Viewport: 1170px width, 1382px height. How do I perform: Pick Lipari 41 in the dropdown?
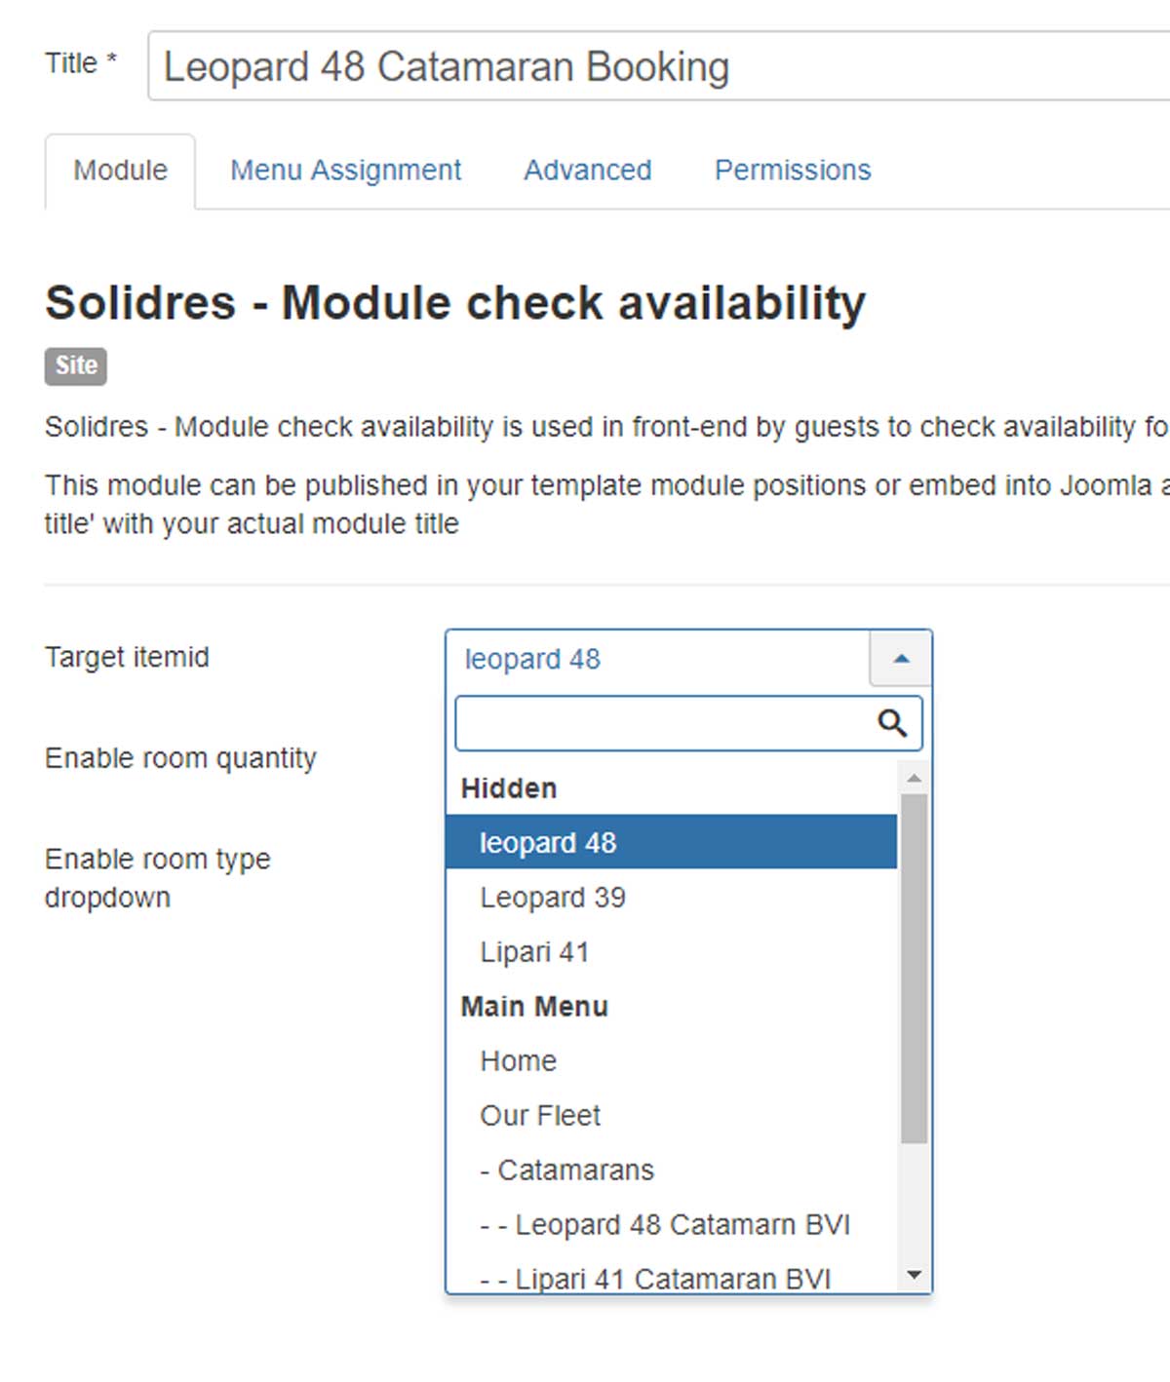tap(534, 951)
